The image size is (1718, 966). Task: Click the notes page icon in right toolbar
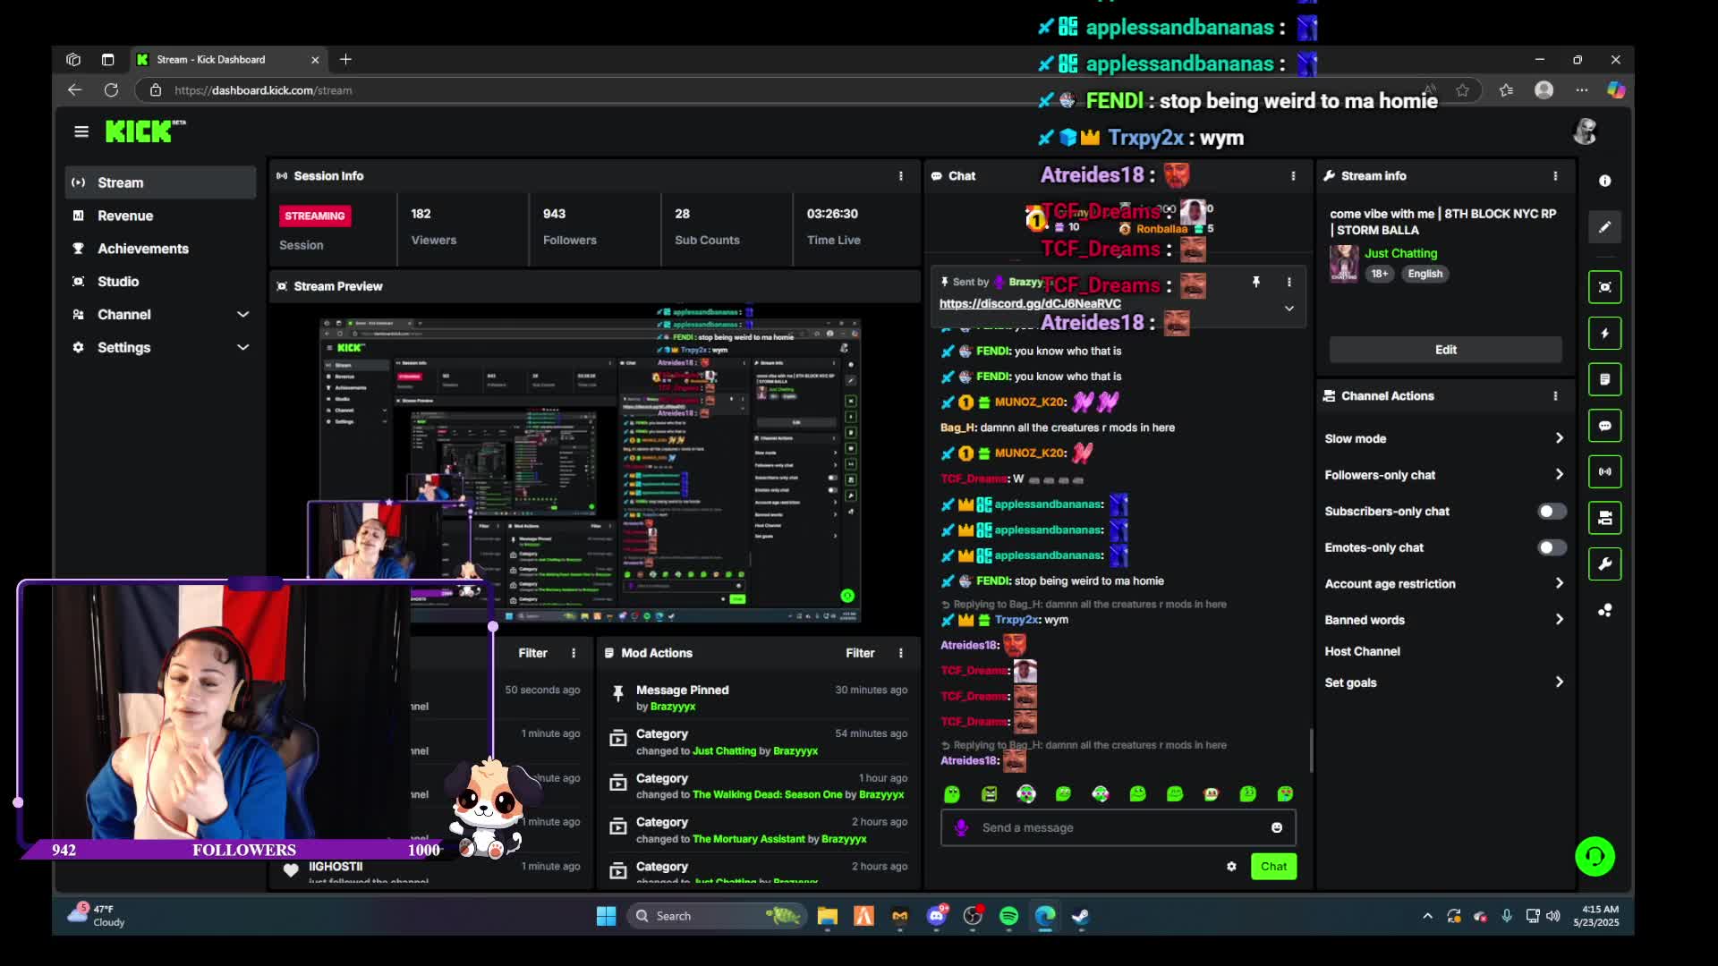coord(1605,379)
